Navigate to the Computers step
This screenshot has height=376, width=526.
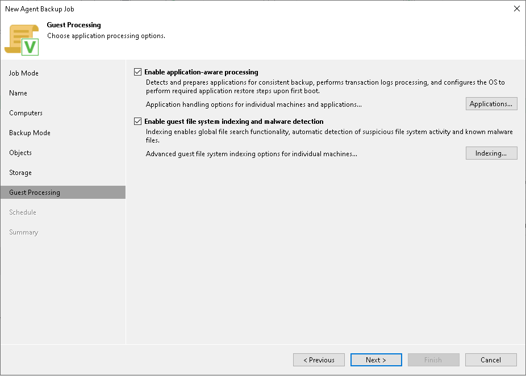coord(26,112)
